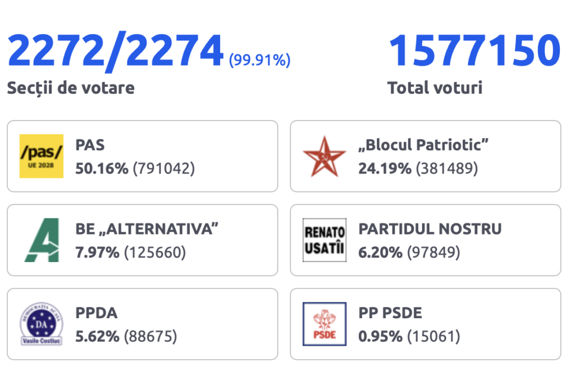Screen dimensions: 575x367
Task: Select the PAS party name
Action: click(90, 145)
